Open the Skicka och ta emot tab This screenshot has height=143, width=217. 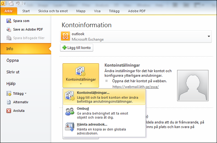53,11
